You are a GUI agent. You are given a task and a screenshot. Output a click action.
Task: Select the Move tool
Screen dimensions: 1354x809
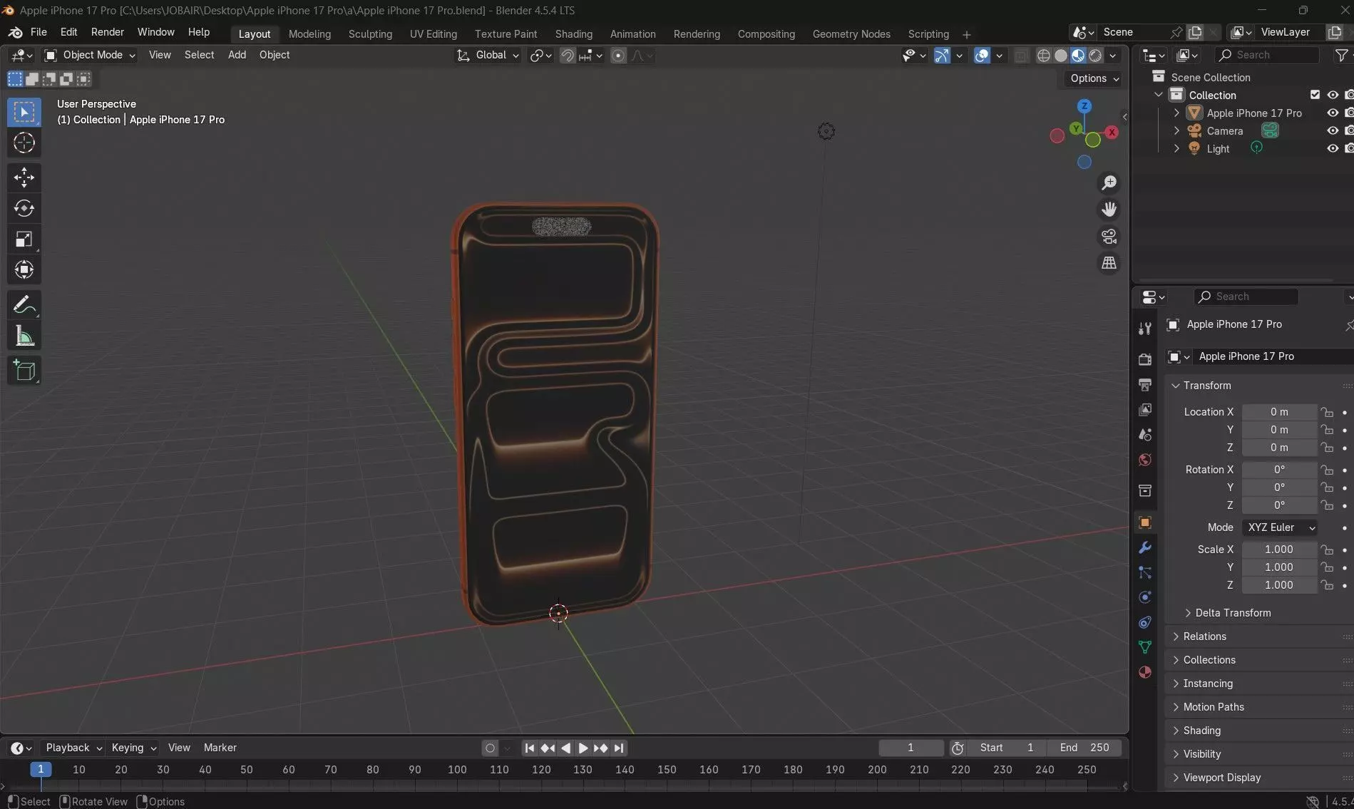point(24,177)
